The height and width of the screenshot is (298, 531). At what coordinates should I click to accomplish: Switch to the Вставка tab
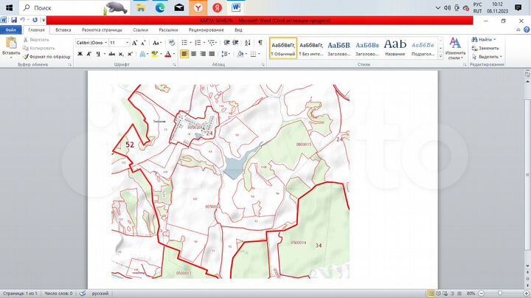(x=63, y=30)
